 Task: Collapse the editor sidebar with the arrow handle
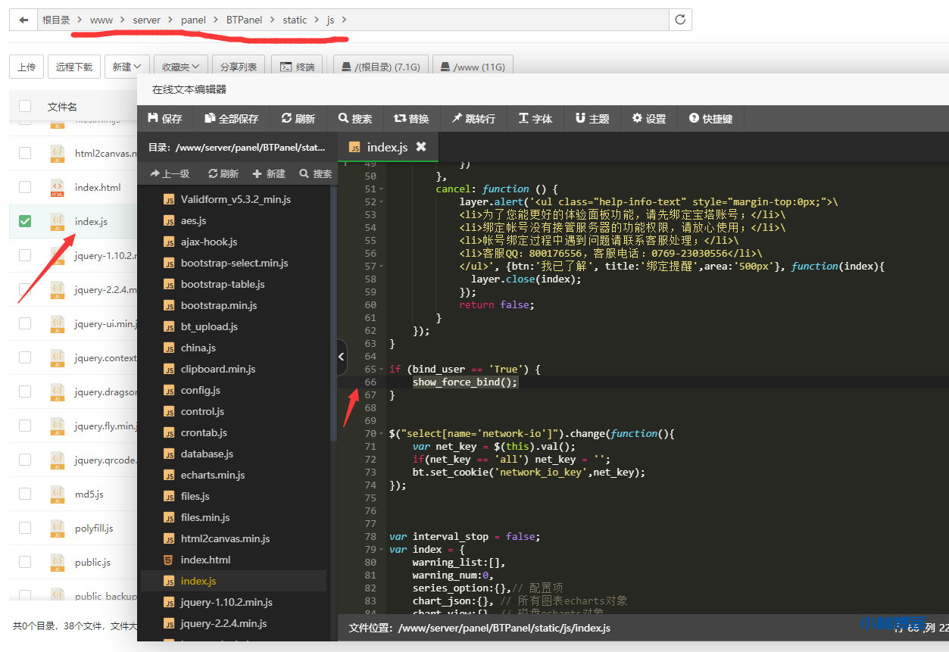point(341,357)
